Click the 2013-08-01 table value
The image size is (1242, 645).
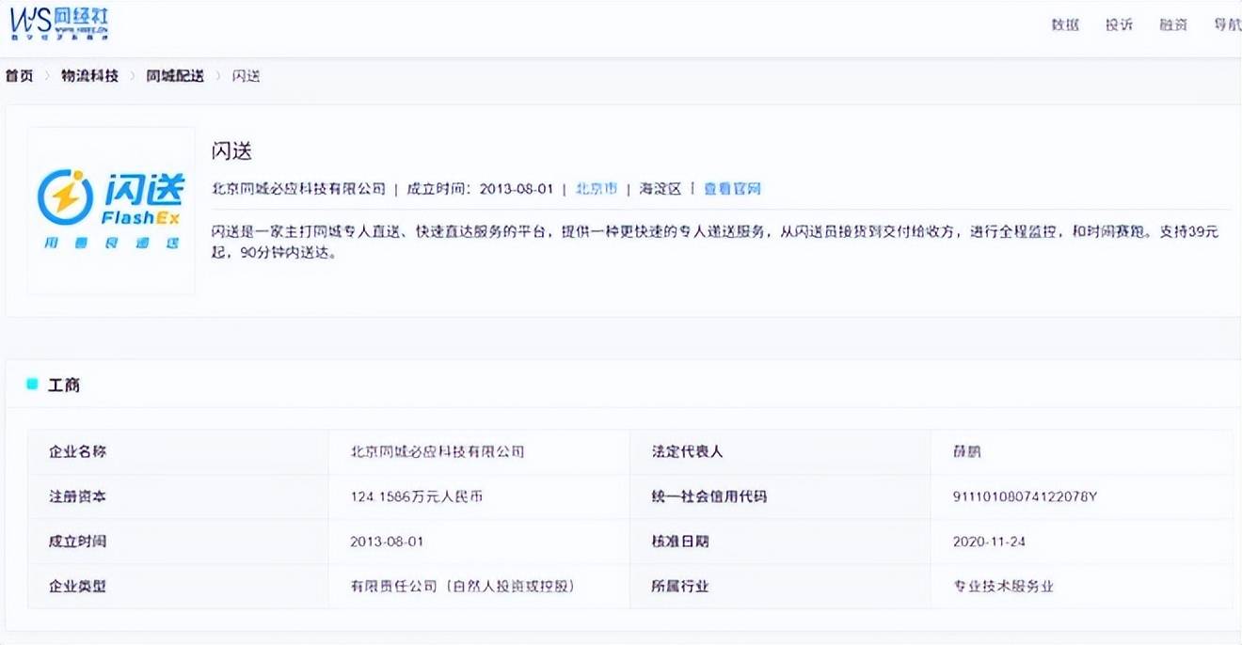pos(387,542)
